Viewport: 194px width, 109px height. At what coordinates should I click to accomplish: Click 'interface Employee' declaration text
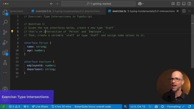tap(38, 62)
